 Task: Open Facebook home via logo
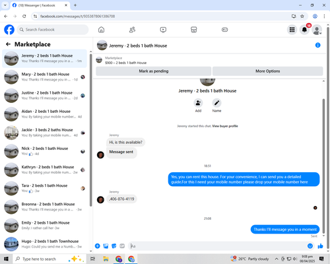[x=9, y=30]
